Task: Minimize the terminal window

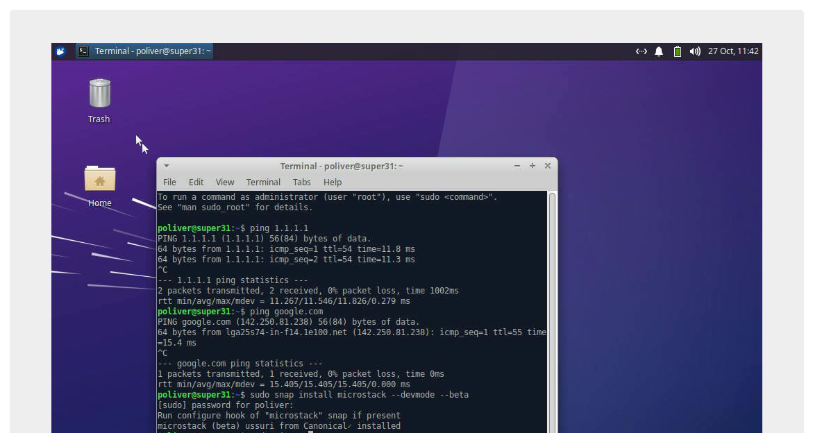Action: pyautogui.click(x=517, y=166)
